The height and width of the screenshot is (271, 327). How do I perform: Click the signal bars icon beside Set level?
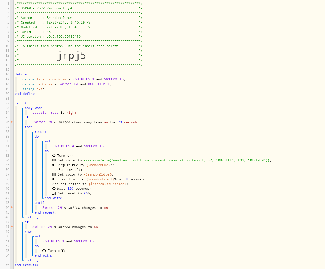coord(54,194)
